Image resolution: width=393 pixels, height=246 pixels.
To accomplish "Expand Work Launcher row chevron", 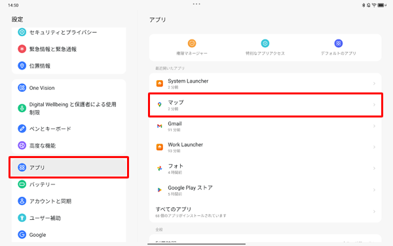I will (x=374, y=147).
